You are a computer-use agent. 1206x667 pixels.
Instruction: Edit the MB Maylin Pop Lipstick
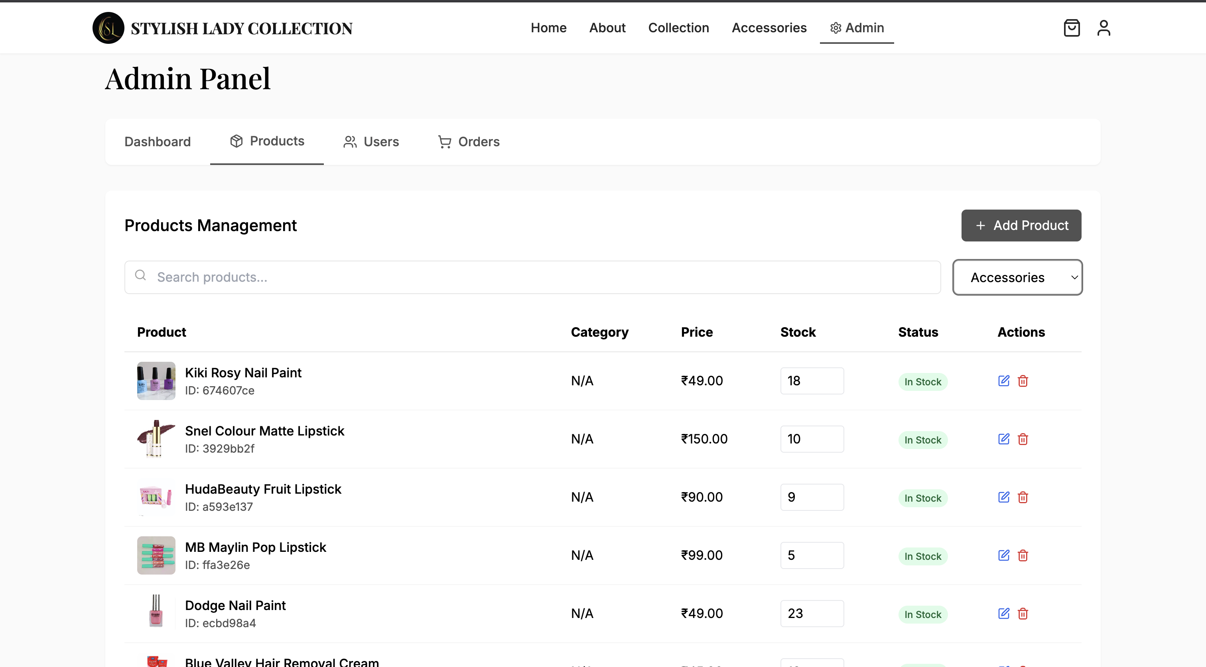(1003, 555)
